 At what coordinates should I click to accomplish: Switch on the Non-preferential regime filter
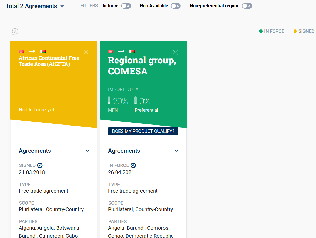247,6
